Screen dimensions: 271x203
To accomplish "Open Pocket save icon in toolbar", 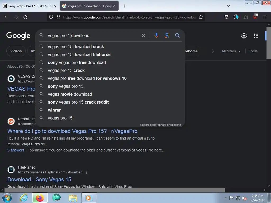I will click(x=227, y=17).
